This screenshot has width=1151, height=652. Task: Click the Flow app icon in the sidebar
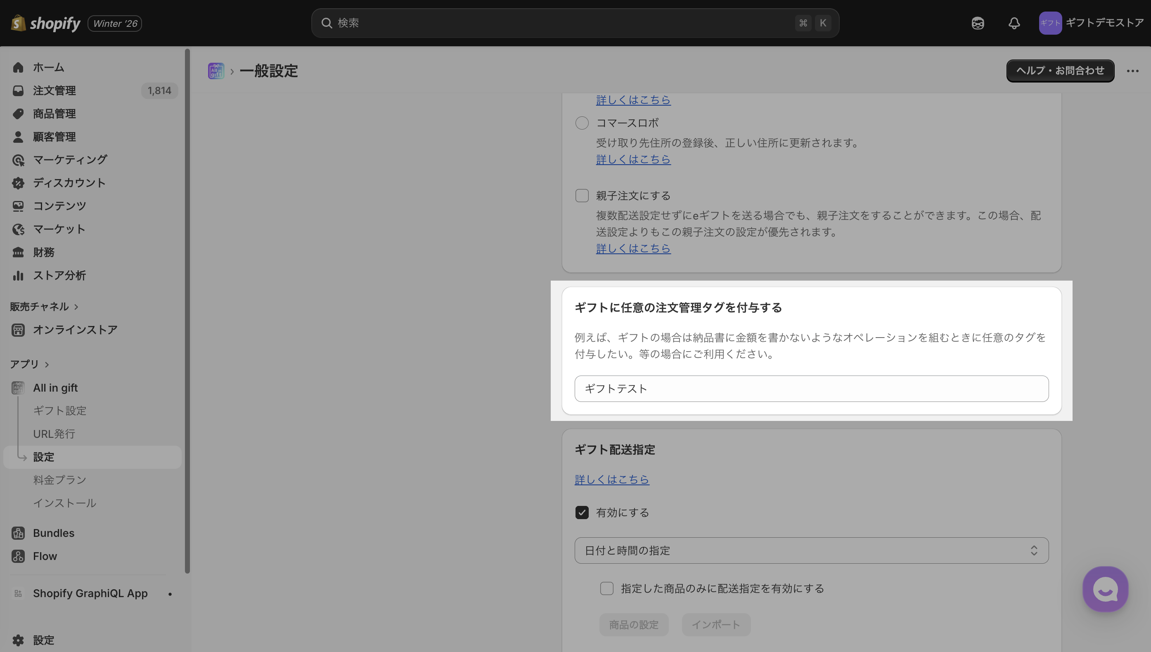[18, 556]
